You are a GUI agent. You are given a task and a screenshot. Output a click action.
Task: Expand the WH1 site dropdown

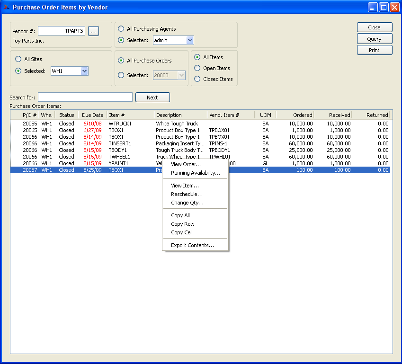click(84, 71)
